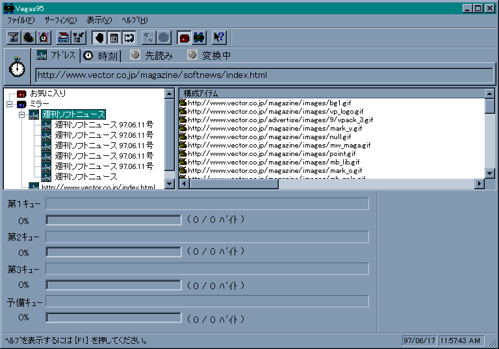Select the vp_logo.gif URL in list
The image size is (499, 349).
(x=275, y=111)
